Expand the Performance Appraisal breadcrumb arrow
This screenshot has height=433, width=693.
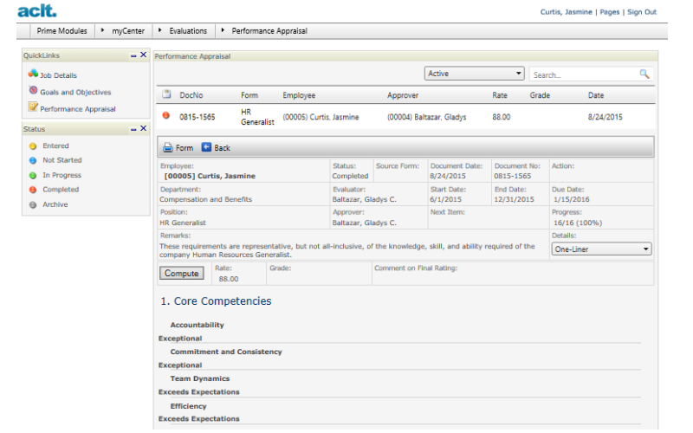[223, 30]
